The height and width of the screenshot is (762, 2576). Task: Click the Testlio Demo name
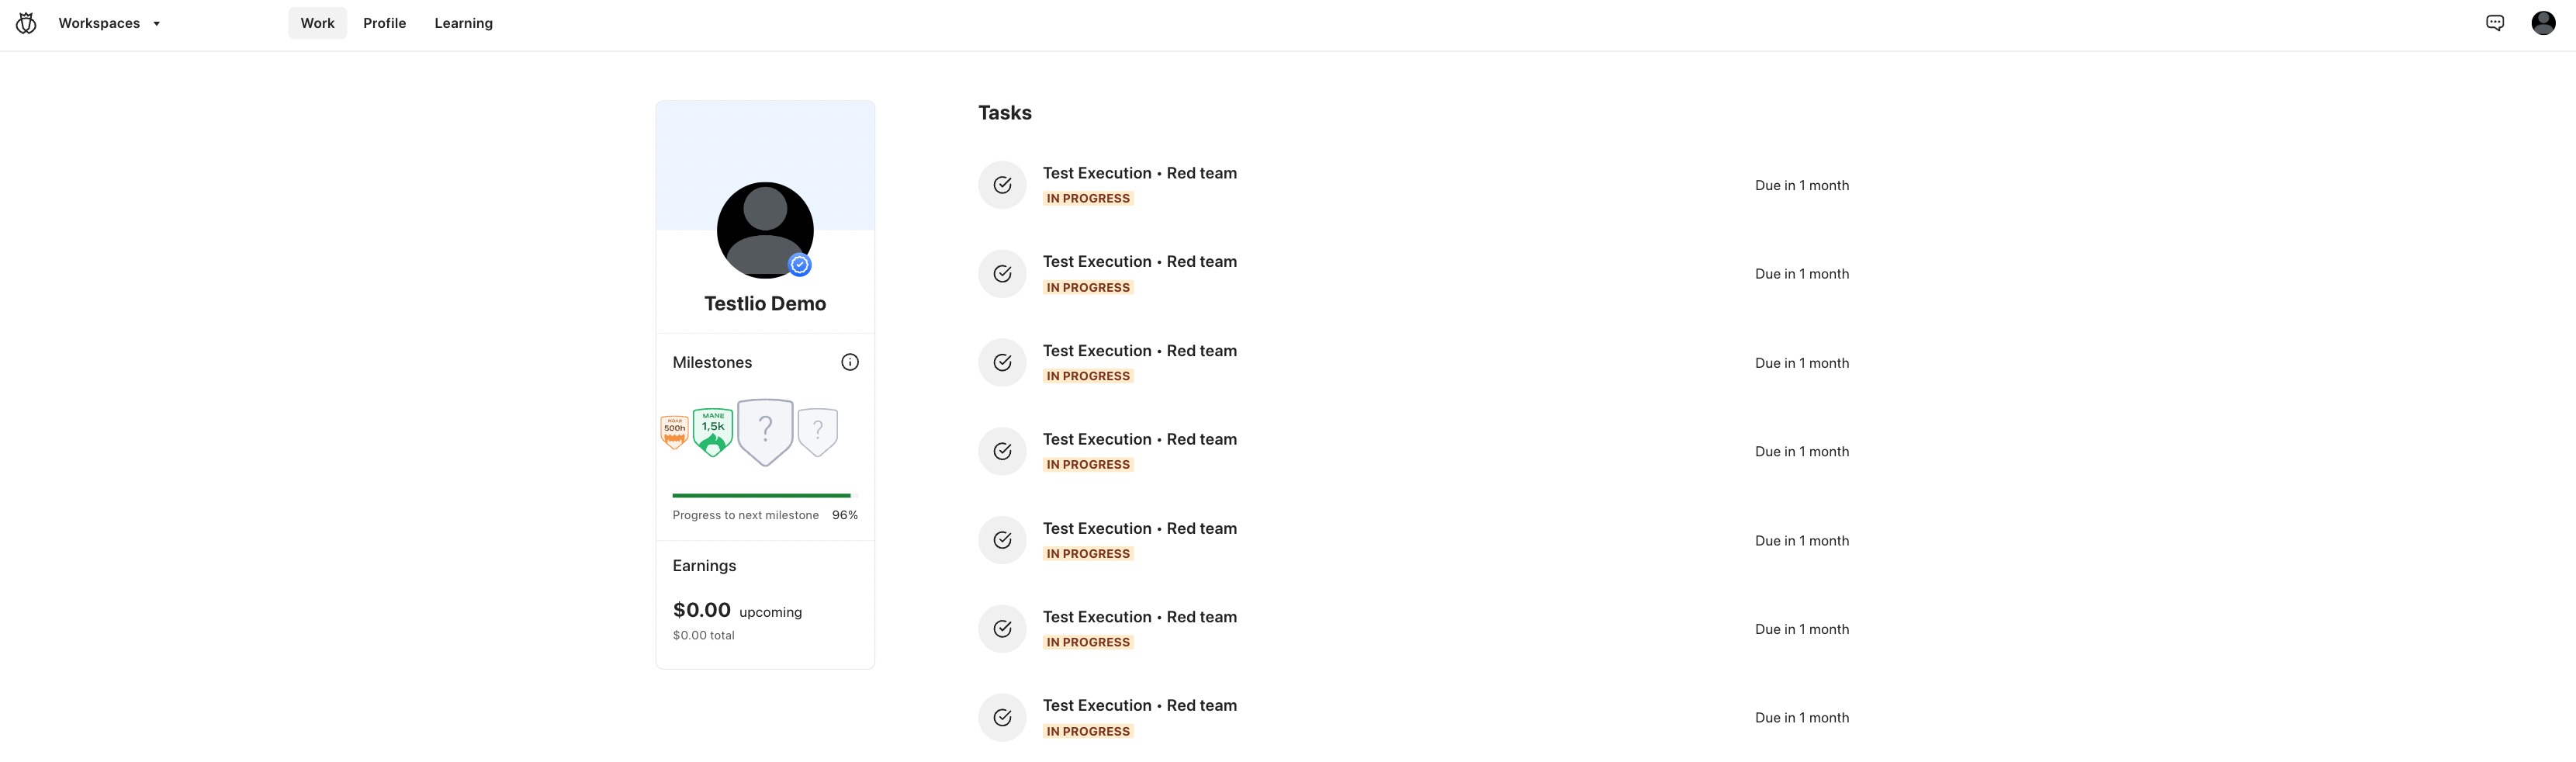[765, 303]
